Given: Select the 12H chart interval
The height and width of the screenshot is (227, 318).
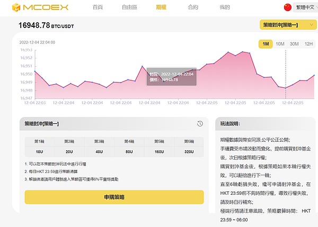Looking at the screenshot, I should click(x=308, y=44).
